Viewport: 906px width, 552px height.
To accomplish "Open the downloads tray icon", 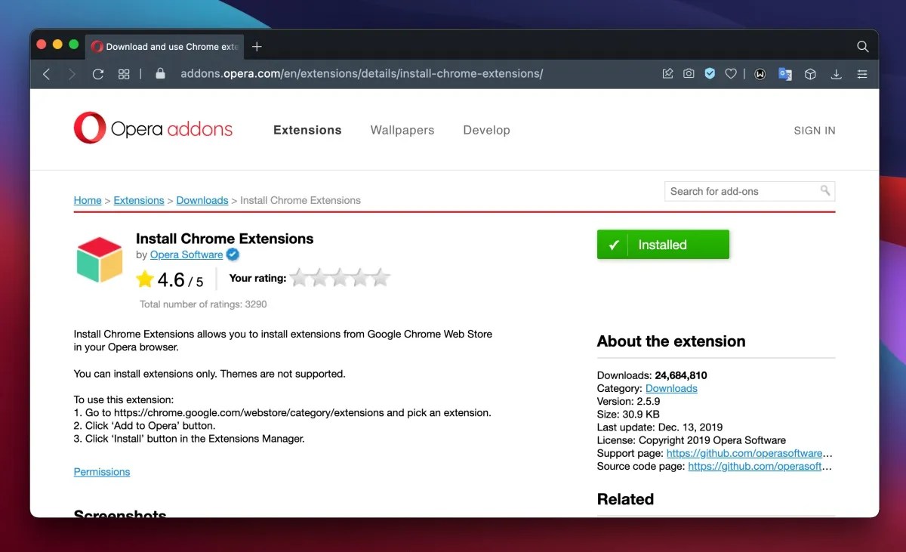I will click(x=836, y=73).
